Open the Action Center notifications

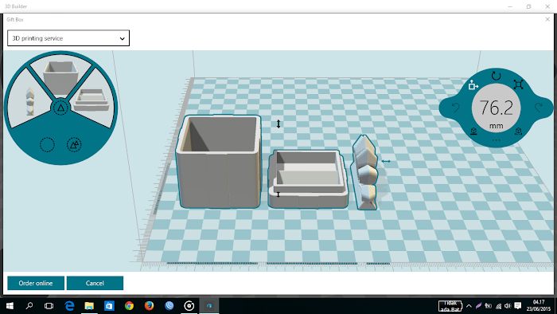(518, 306)
